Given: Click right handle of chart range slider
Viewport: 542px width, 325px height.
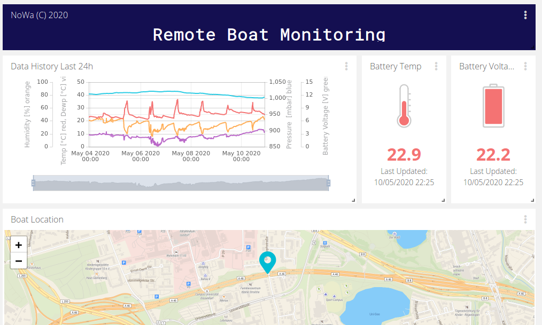Looking at the screenshot, I should coord(328,183).
